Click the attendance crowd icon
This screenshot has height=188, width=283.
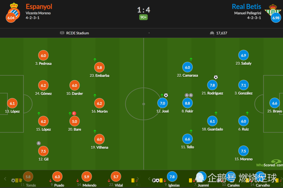(212, 33)
